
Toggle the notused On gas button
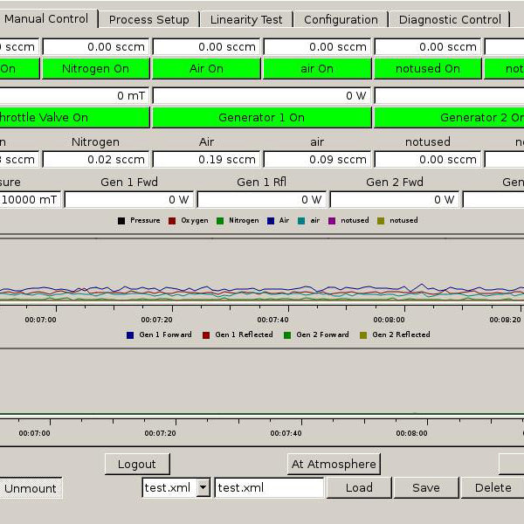pyautogui.click(x=427, y=68)
